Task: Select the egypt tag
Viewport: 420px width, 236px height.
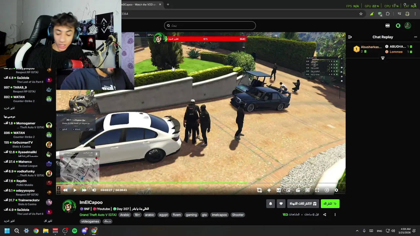Action: coord(163,215)
